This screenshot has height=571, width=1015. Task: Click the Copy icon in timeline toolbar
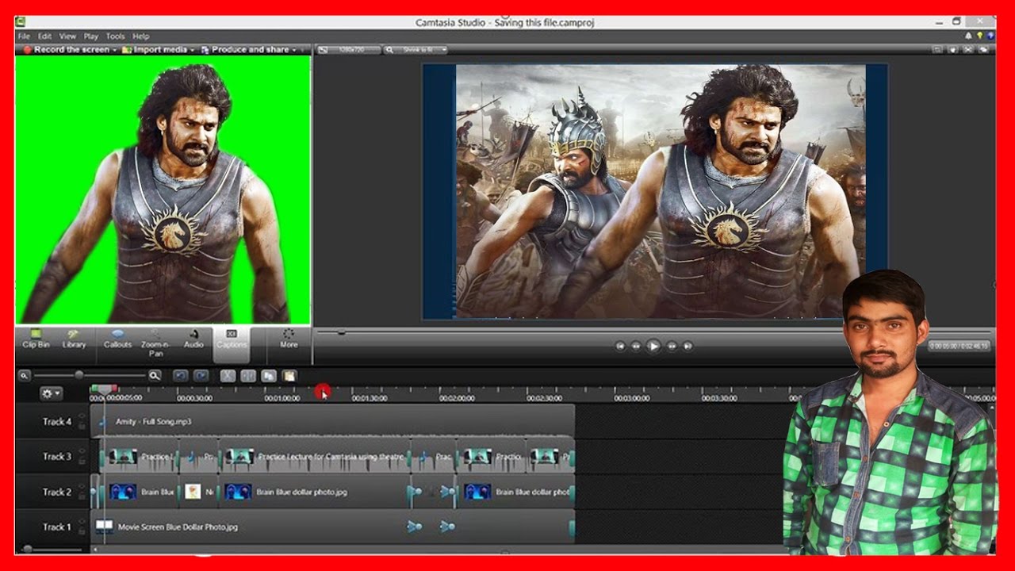pos(269,376)
